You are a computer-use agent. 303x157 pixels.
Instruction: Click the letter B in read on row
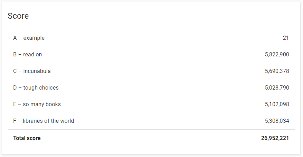coord(15,55)
